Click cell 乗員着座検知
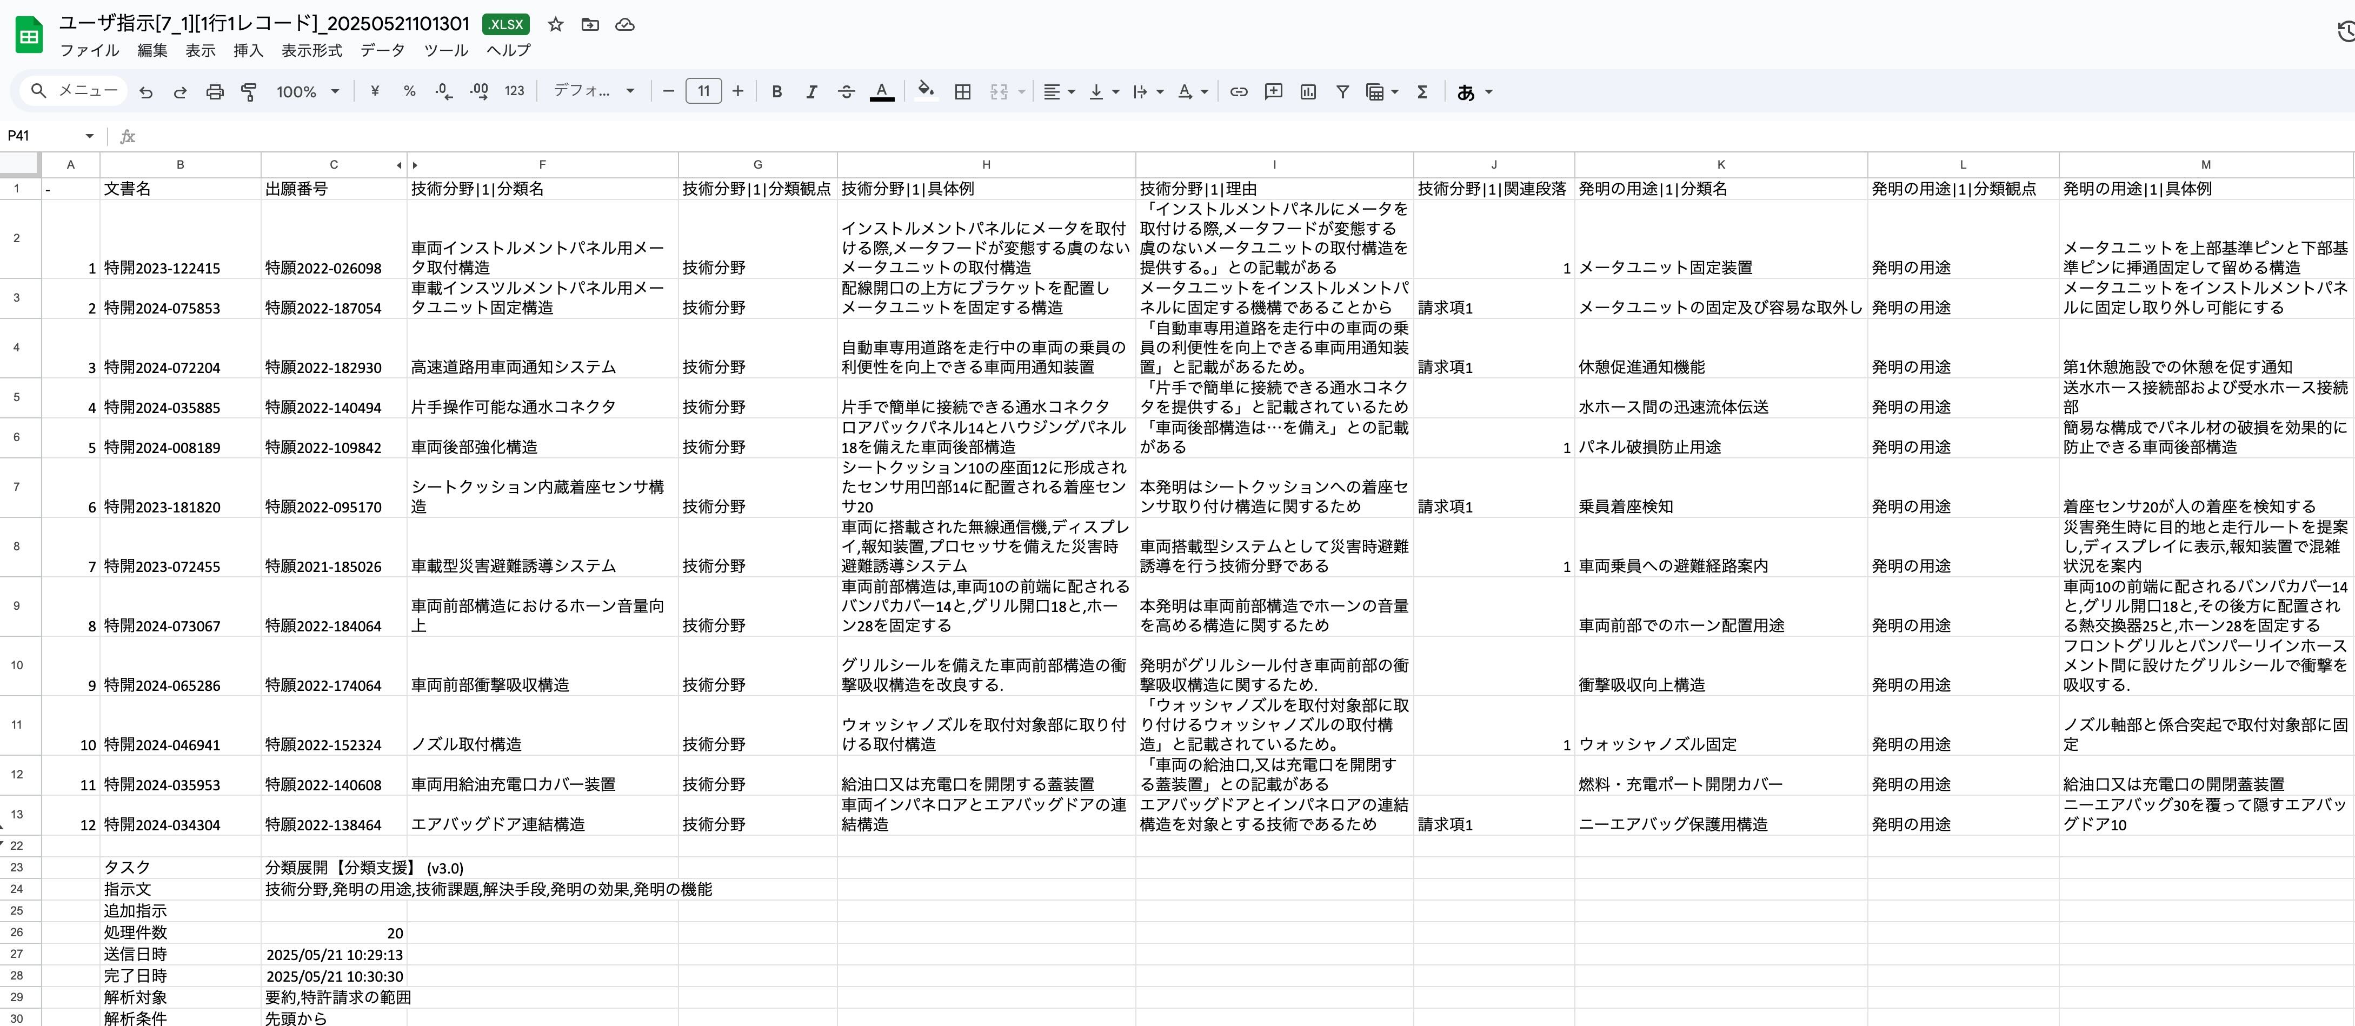The image size is (2355, 1026). point(1720,488)
